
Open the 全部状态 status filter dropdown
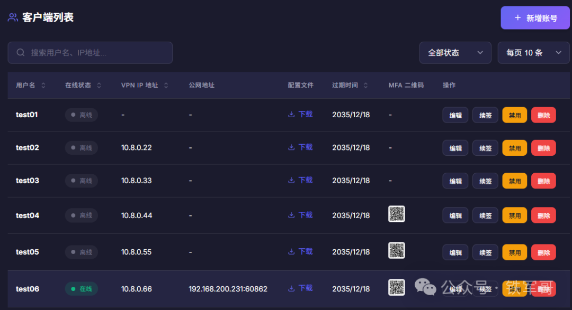(454, 52)
